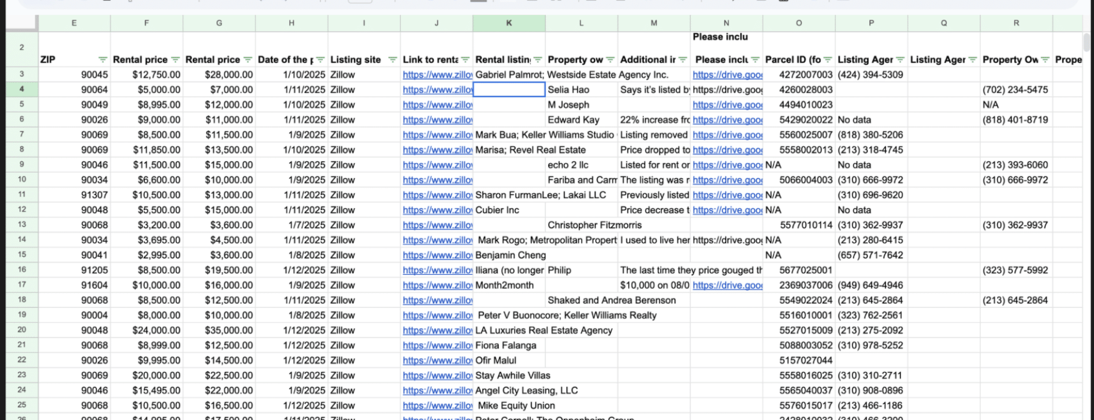Select row 17 by its row number
Viewport: 1094px width, 420px height.
pos(22,285)
